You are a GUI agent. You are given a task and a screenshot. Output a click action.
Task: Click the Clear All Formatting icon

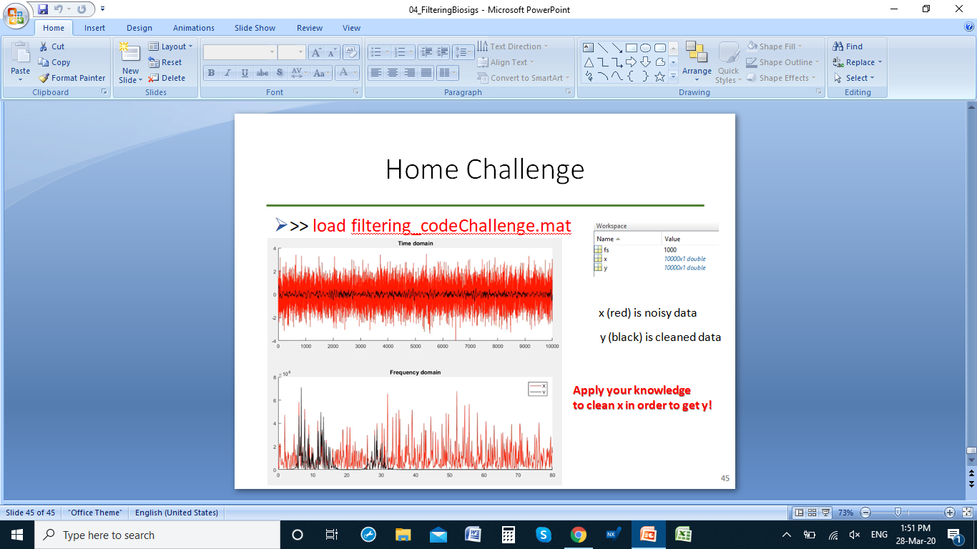click(x=350, y=51)
